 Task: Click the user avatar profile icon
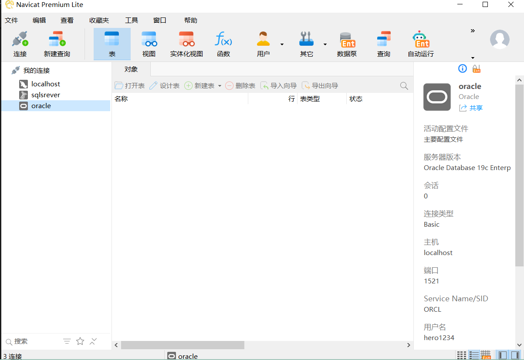[500, 39]
